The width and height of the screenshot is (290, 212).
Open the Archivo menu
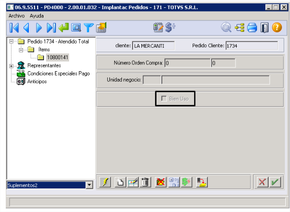coord(17,16)
